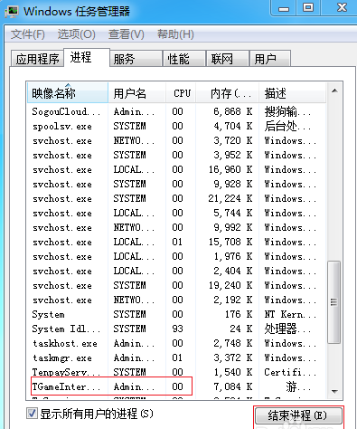Click the 处理器 description cell

pos(287,329)
